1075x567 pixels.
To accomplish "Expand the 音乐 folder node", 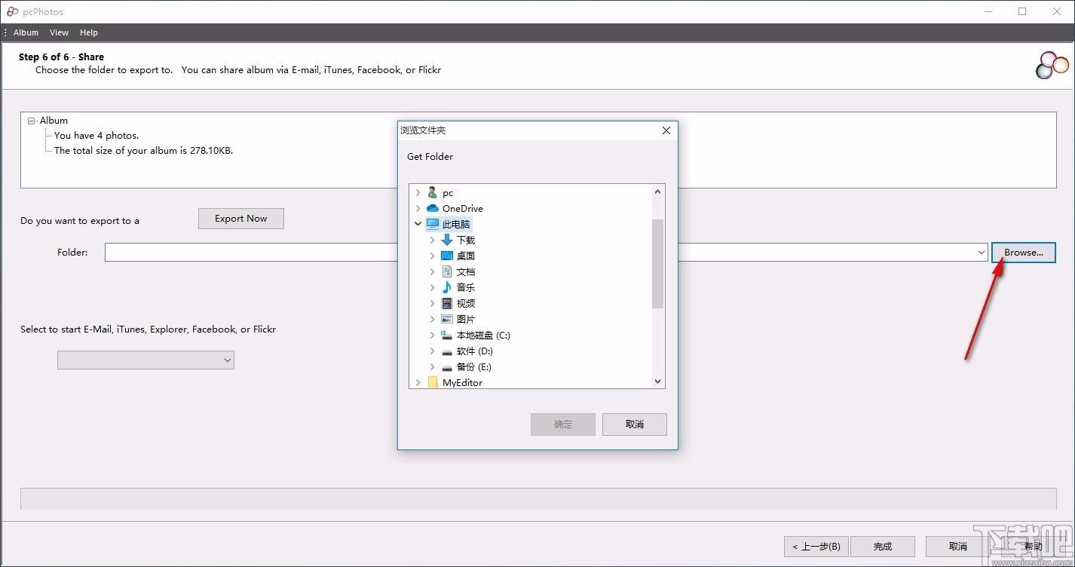I will pos(432,287).
